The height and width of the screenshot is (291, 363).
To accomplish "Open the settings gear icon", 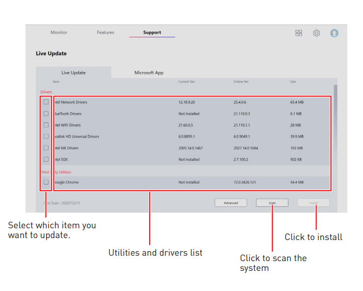I will point(316,33).
